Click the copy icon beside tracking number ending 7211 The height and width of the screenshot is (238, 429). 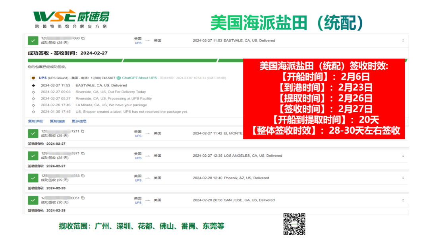tap(83, 131)
